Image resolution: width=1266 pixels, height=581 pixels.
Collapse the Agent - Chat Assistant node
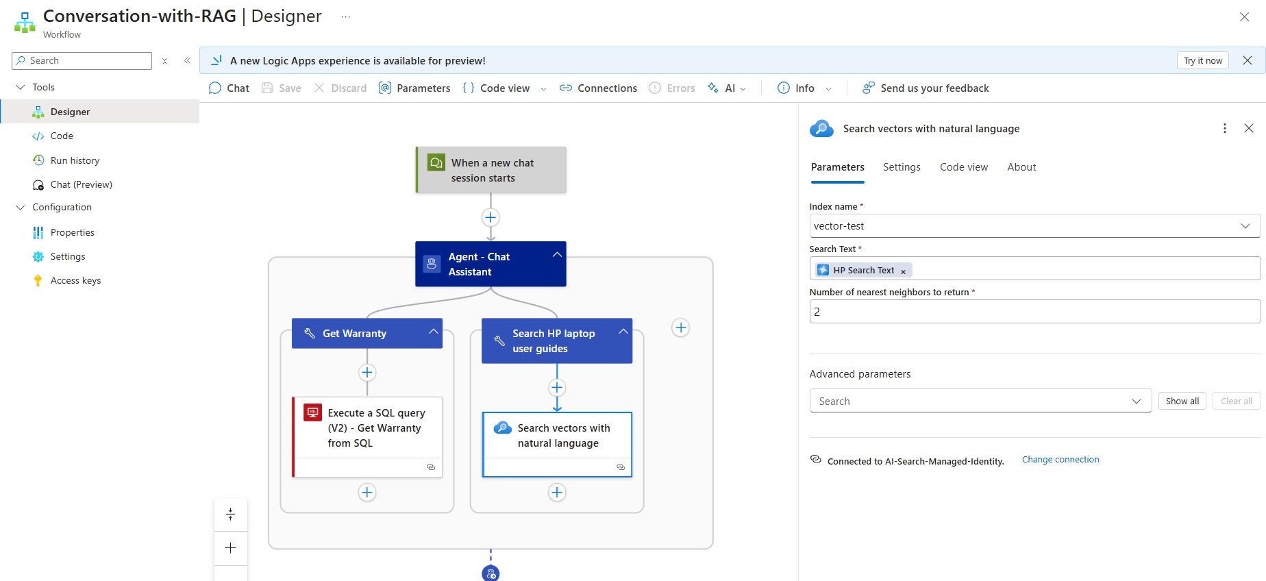(557, 255)
